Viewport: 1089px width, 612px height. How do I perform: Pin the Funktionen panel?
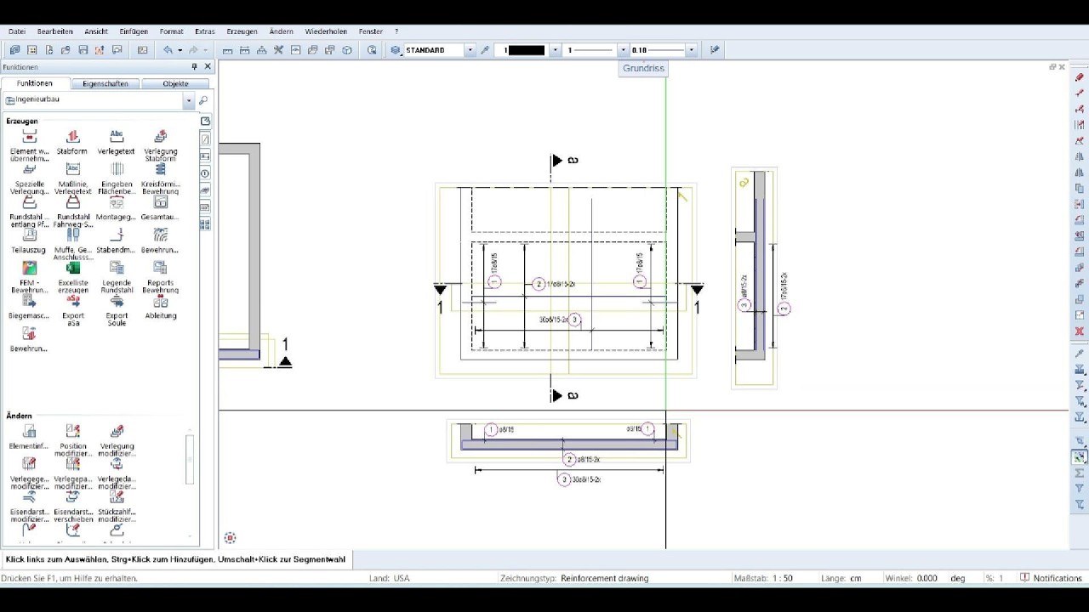click(x=195, y=66)
